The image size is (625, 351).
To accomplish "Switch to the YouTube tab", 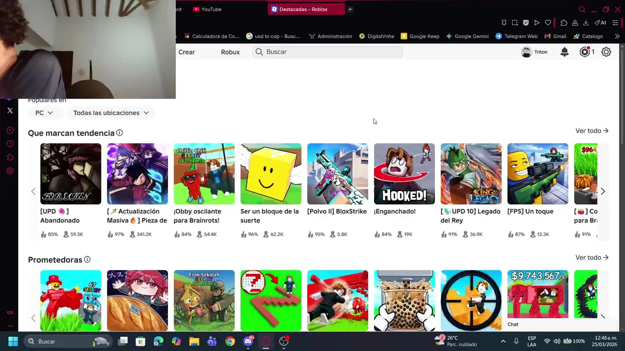I will point(207,9).
